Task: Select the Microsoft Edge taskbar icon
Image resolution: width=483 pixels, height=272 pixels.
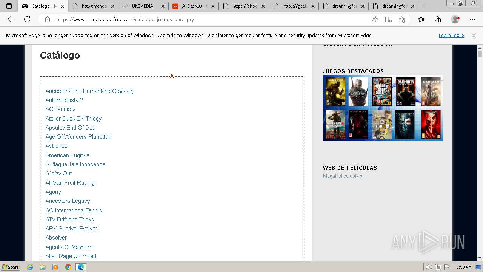Action: coord(81,267)
